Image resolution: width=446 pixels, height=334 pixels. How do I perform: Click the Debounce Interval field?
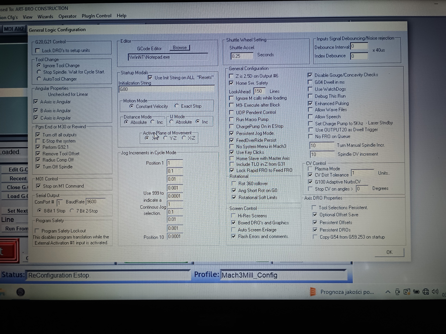(359, 46)
